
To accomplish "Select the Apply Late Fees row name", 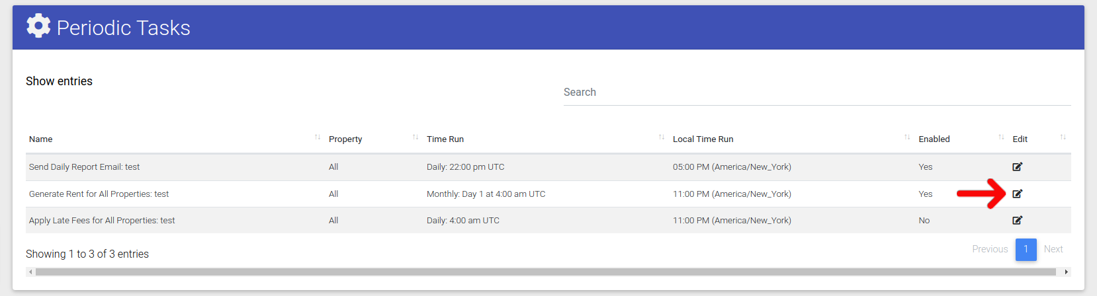I will tap(102, 220).
